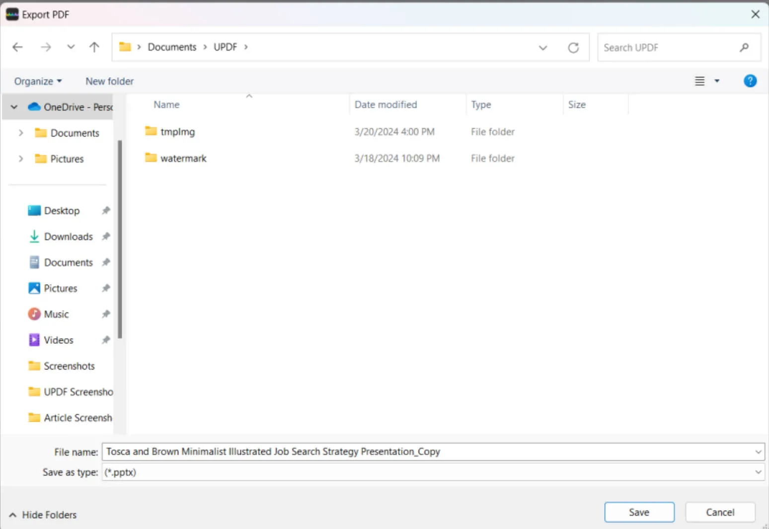Expand the OneDrive Documents folder
This screenshot has width=769, height=529.
21,133
